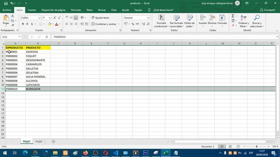Apply percent style format
This screenshot has height=157, width=280.
[x=133, y=24]
